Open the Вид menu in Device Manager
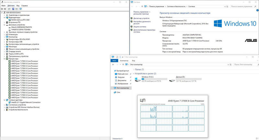This screenshot has height=140, width=259. click(x=18, y=5)
